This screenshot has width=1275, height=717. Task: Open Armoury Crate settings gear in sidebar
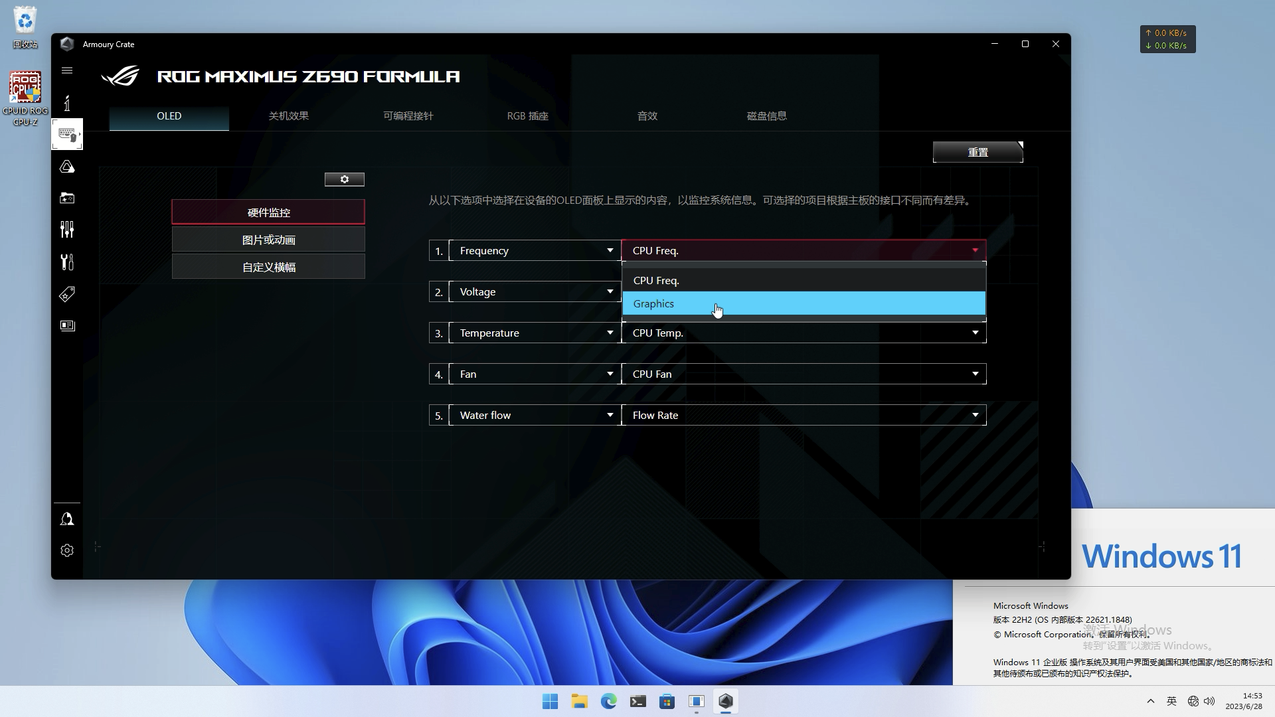(x=67, y=550)
